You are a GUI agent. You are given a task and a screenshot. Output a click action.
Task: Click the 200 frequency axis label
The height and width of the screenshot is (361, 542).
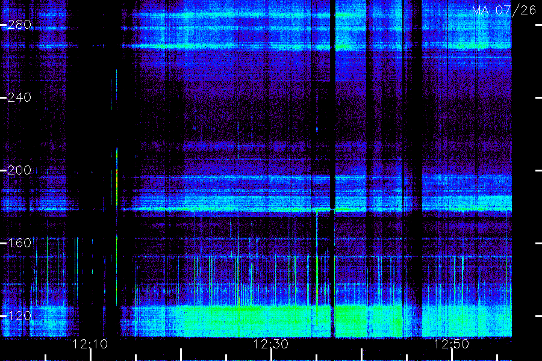click(x=19, y=170)
